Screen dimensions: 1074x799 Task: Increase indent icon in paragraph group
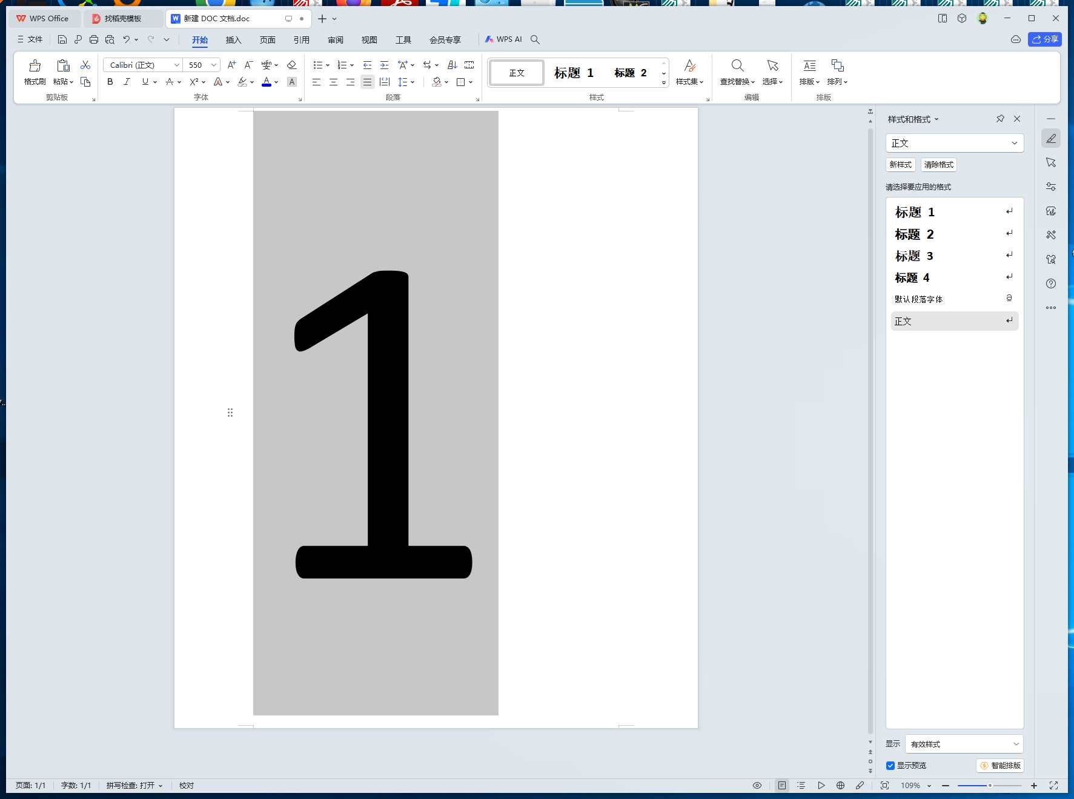click(384, 65)
